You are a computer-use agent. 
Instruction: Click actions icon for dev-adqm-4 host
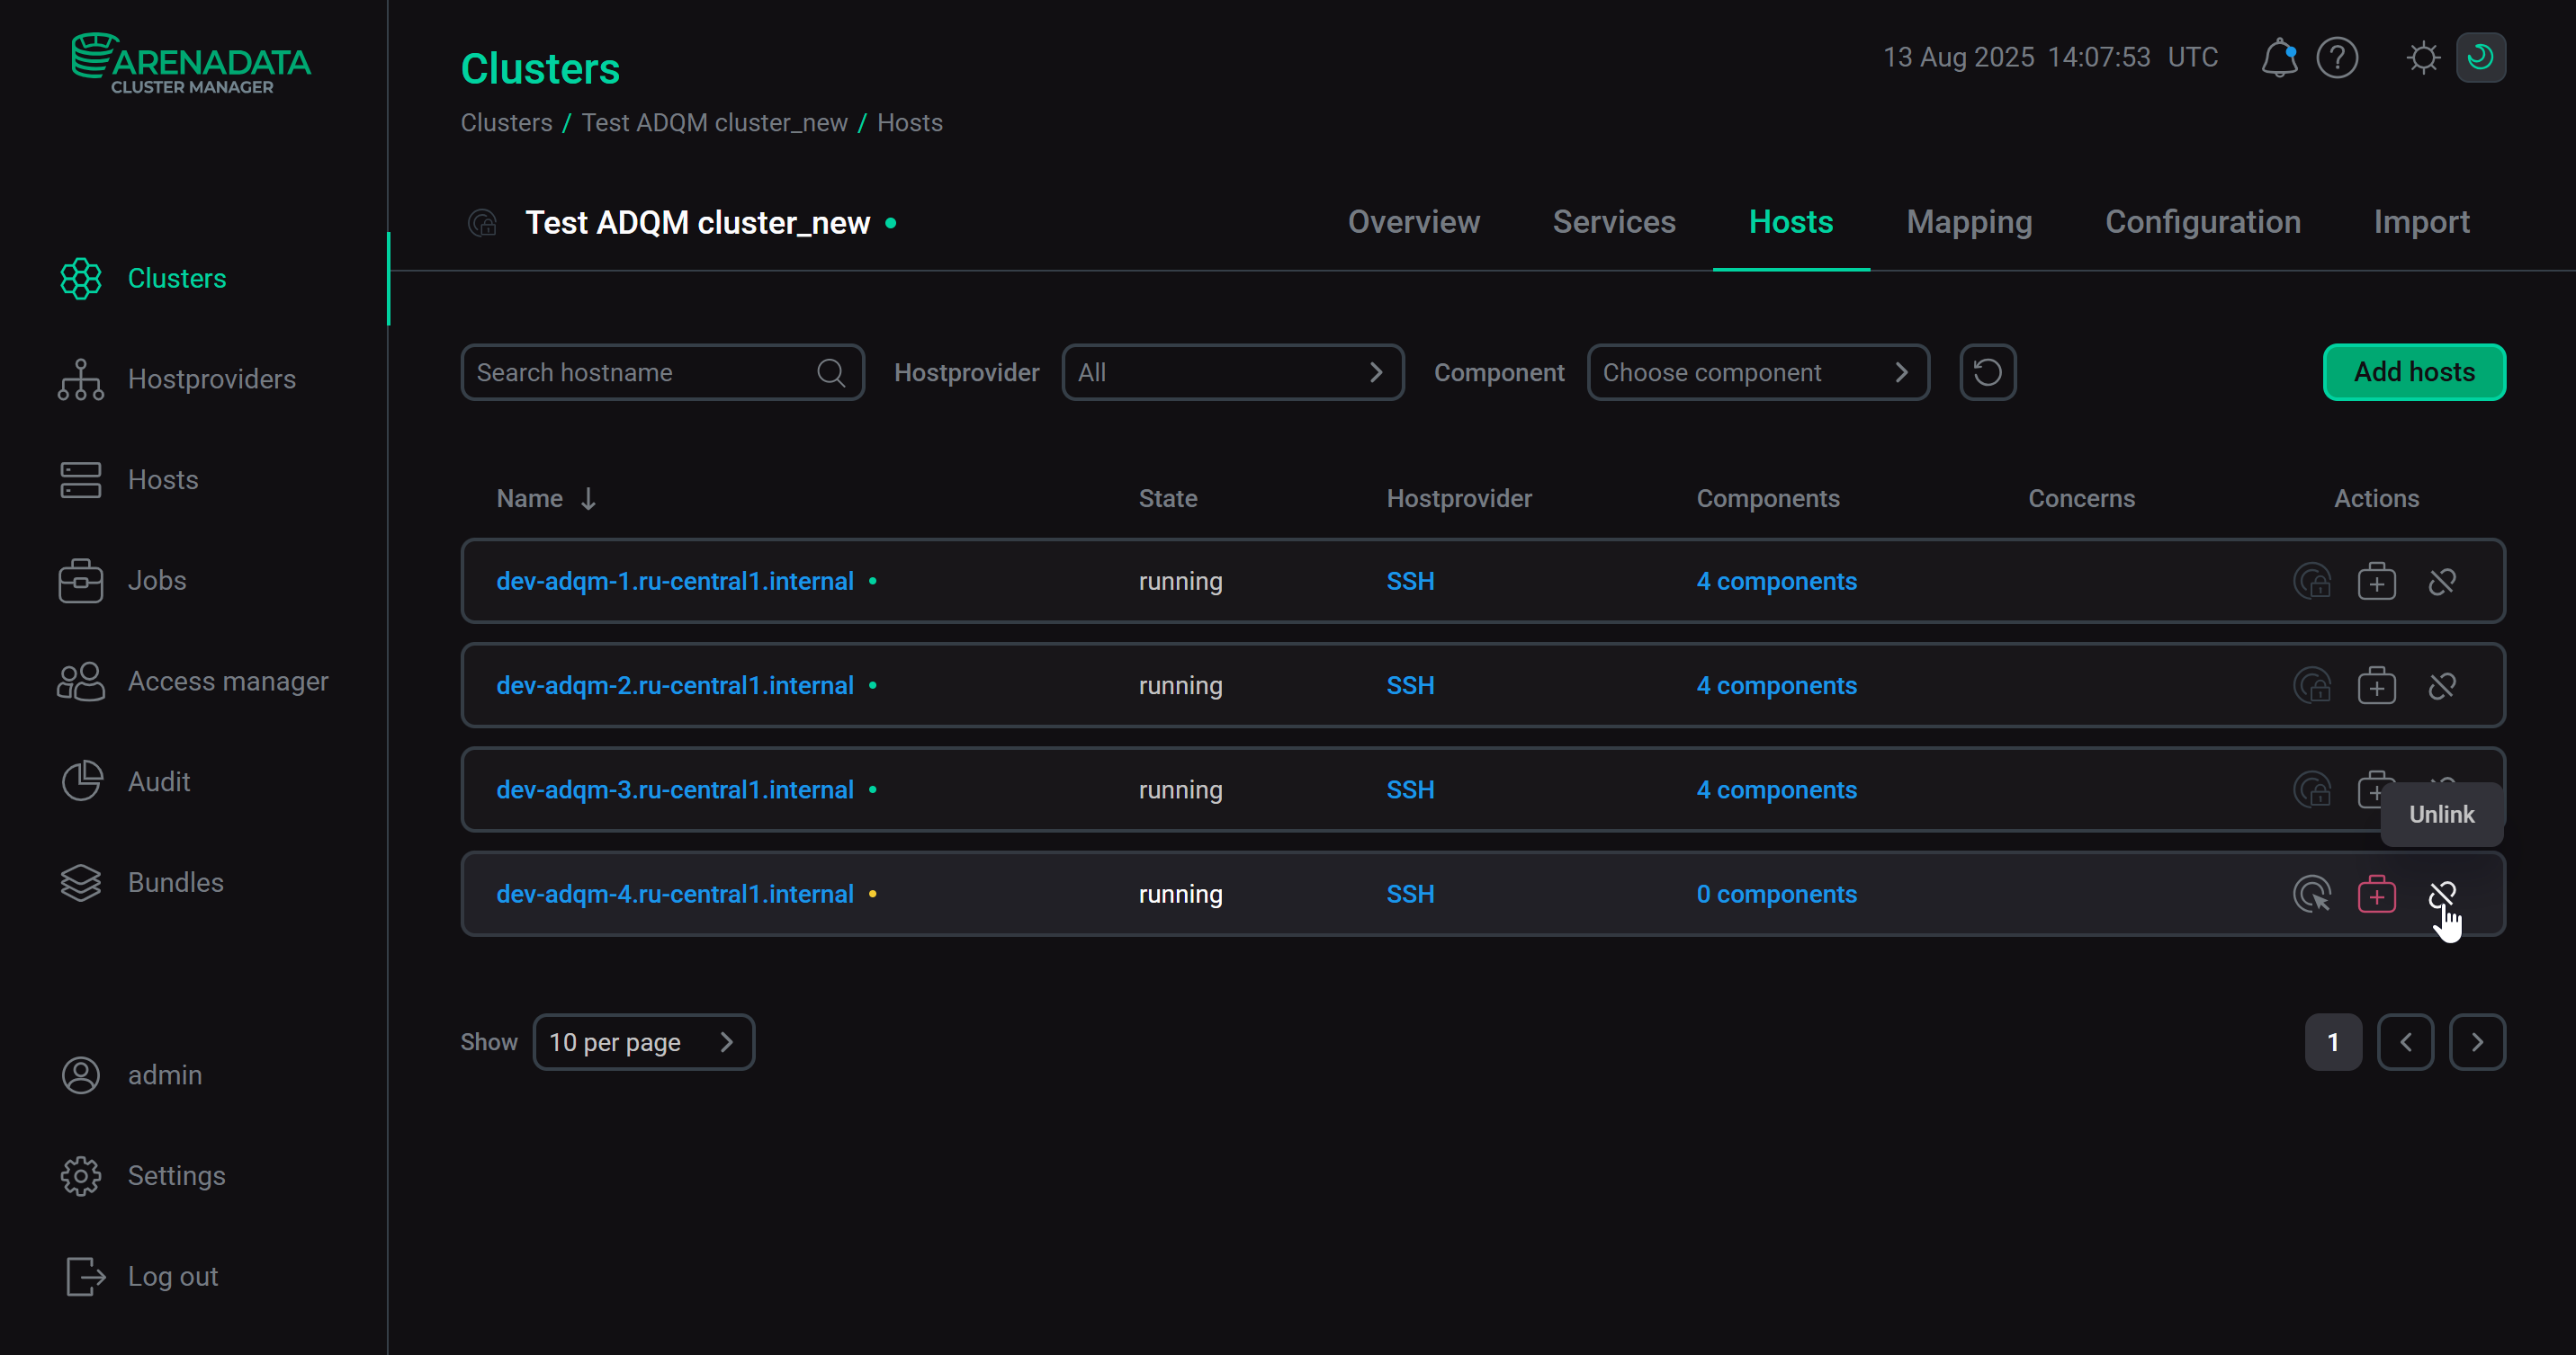2312,895
